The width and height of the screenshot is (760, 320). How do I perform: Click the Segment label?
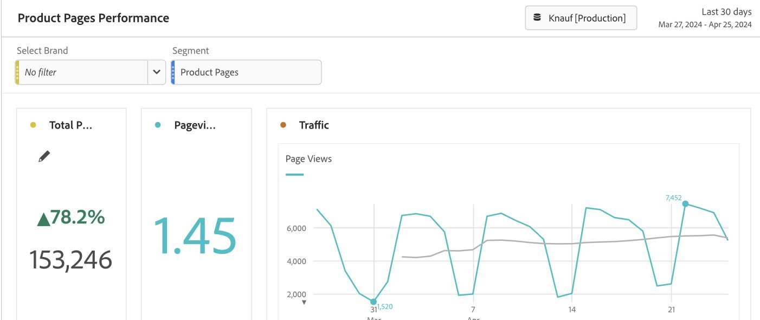pos(190,50)
